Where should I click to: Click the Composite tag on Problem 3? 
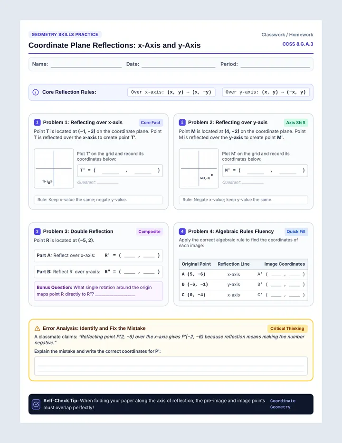tap(150, 231)
